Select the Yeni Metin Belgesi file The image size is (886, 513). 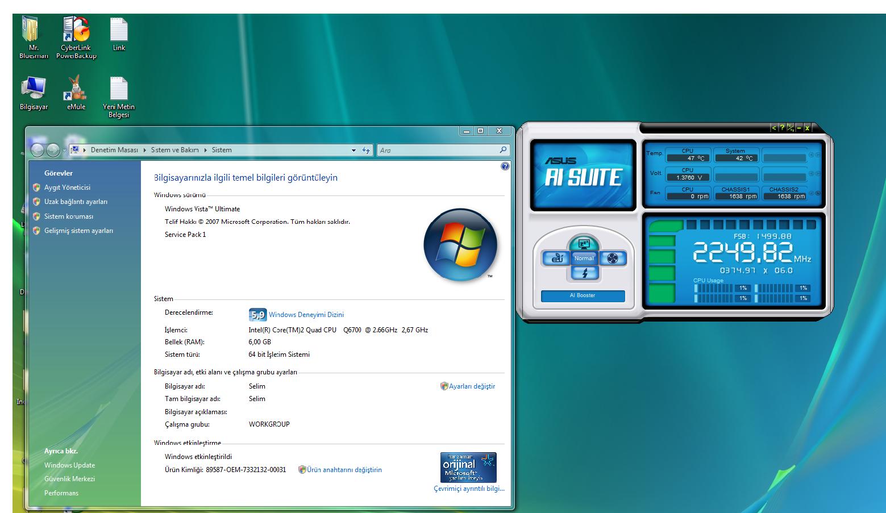[119, 98]
